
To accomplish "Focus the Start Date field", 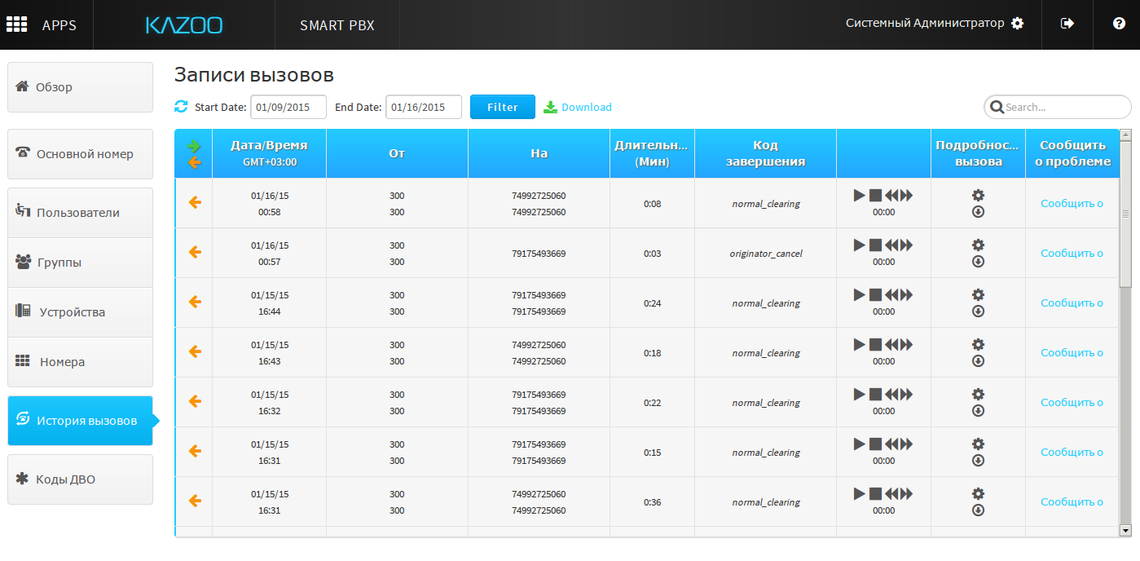I will 288,107.
